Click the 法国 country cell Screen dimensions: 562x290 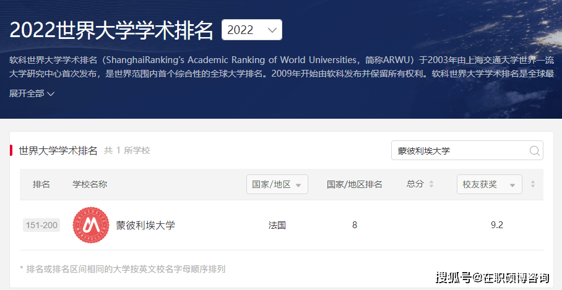277,225
